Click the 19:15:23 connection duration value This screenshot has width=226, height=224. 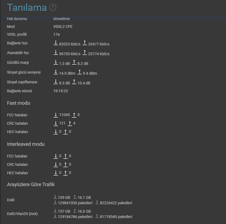tap(61, 91)
